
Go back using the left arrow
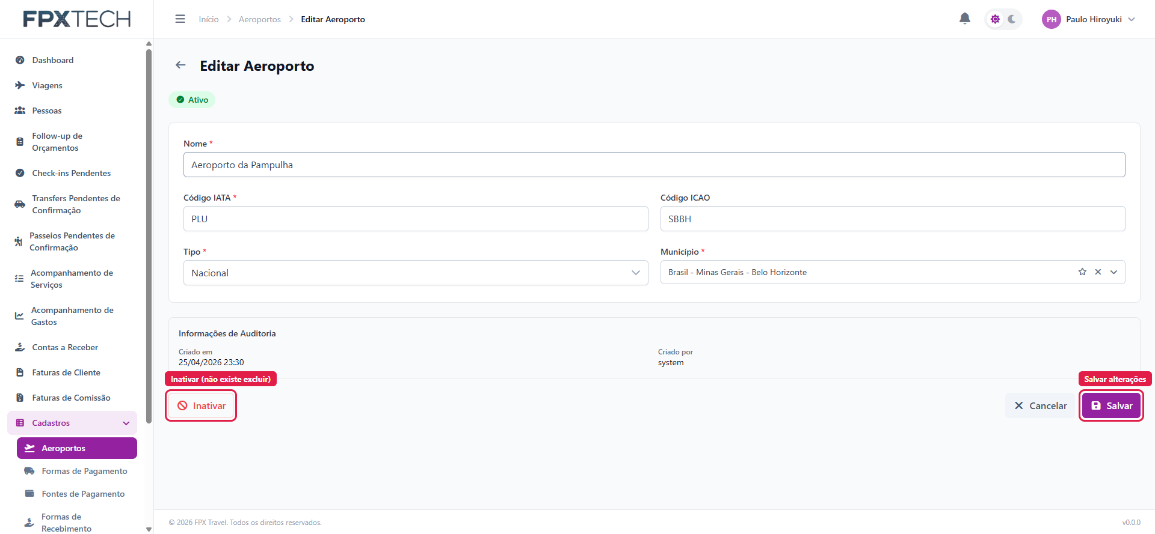180,65
